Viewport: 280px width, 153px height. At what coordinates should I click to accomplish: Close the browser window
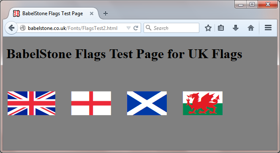click(x=268, y=5)
